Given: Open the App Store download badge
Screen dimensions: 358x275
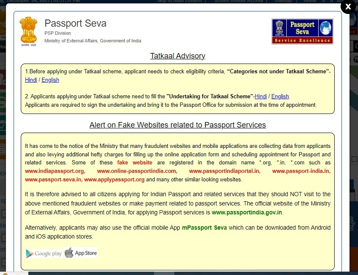Looking at the screenshot, I should pos(81,253).
